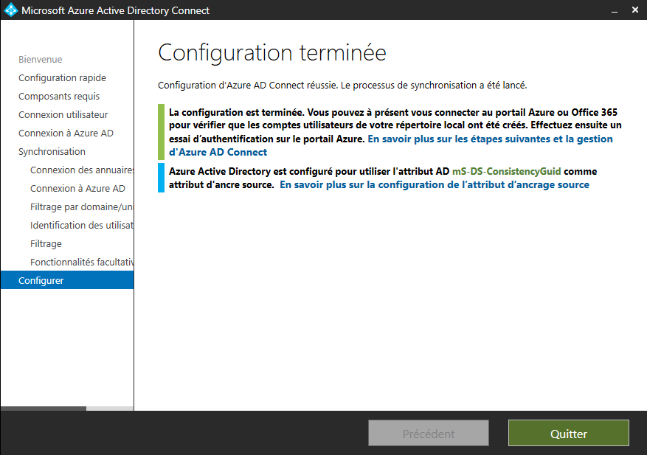Click the mS-DS-ConsistencyGuid attribute text
This screenshot has height=455, width=647.
(506, 171)
